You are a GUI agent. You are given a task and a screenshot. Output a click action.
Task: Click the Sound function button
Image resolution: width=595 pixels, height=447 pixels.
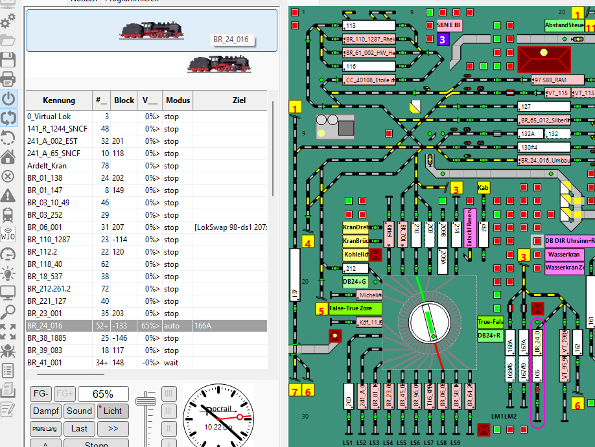pos(79,411)
